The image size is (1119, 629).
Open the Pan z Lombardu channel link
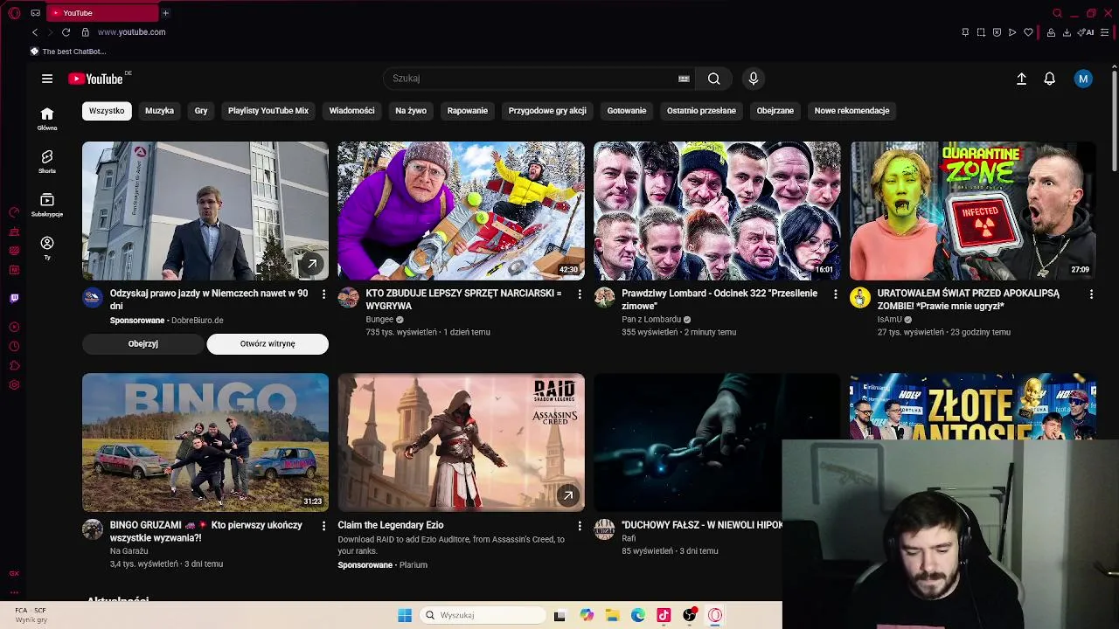click(x=651, y=320)
